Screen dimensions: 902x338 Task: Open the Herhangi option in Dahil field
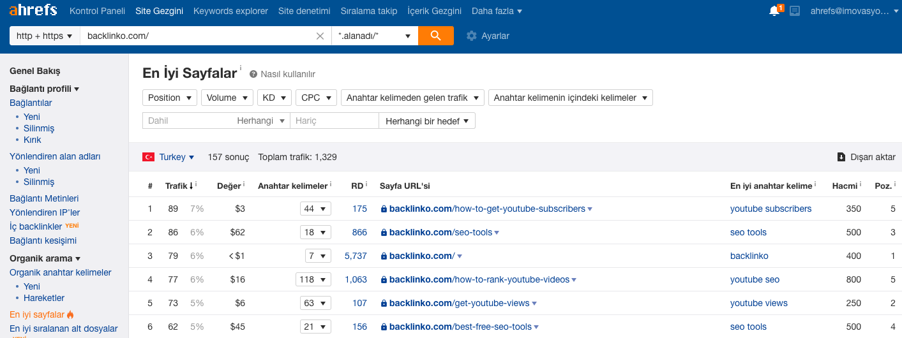point(260,121)
